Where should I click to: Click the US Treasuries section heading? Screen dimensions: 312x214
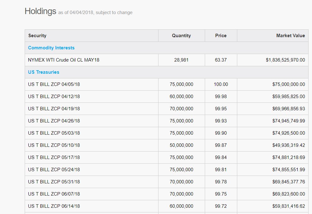(43, 72)
